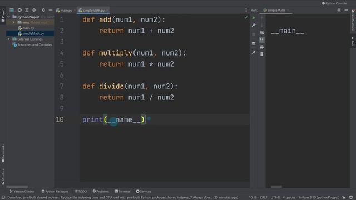Click the multiply function name
The width and height of the screenshot is (356, 200).
point(116,53)
